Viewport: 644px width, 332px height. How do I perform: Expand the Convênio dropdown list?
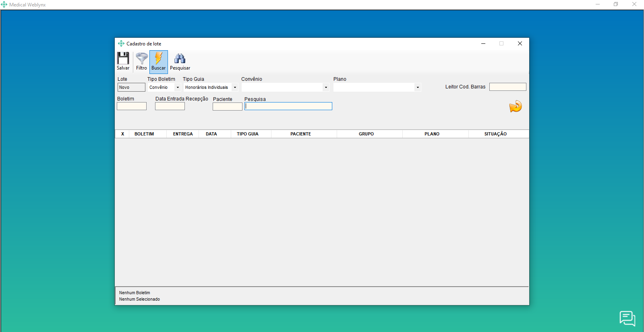click(x=326, y=87)
